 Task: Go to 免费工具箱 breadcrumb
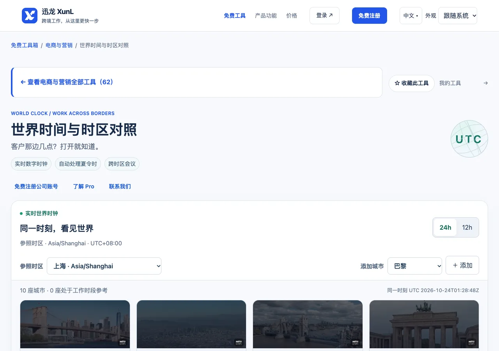[25, 45]
